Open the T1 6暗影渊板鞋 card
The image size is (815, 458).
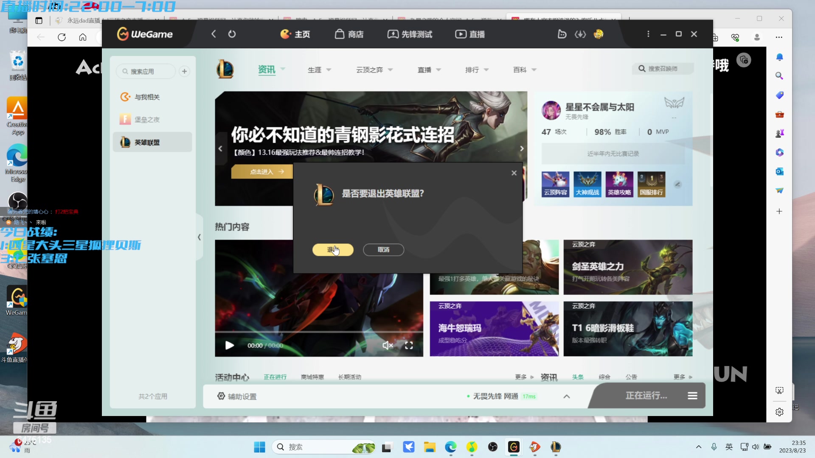coord(628,329)
